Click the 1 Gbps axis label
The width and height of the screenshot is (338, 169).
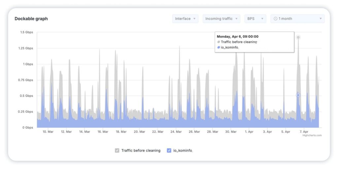[28, 64]
